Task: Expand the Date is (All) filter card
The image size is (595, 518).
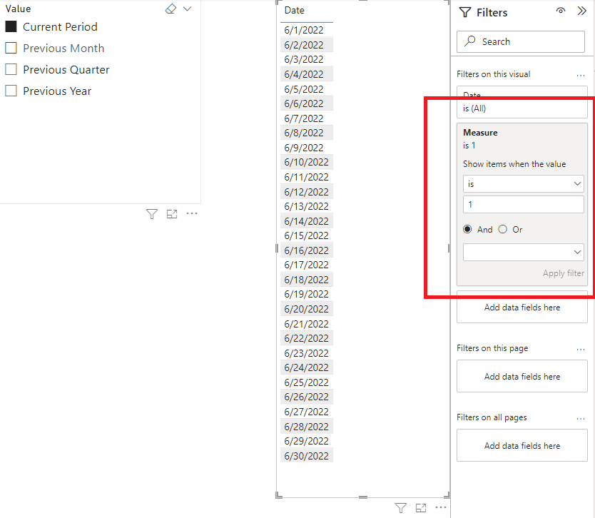Action: coord(522,102)
